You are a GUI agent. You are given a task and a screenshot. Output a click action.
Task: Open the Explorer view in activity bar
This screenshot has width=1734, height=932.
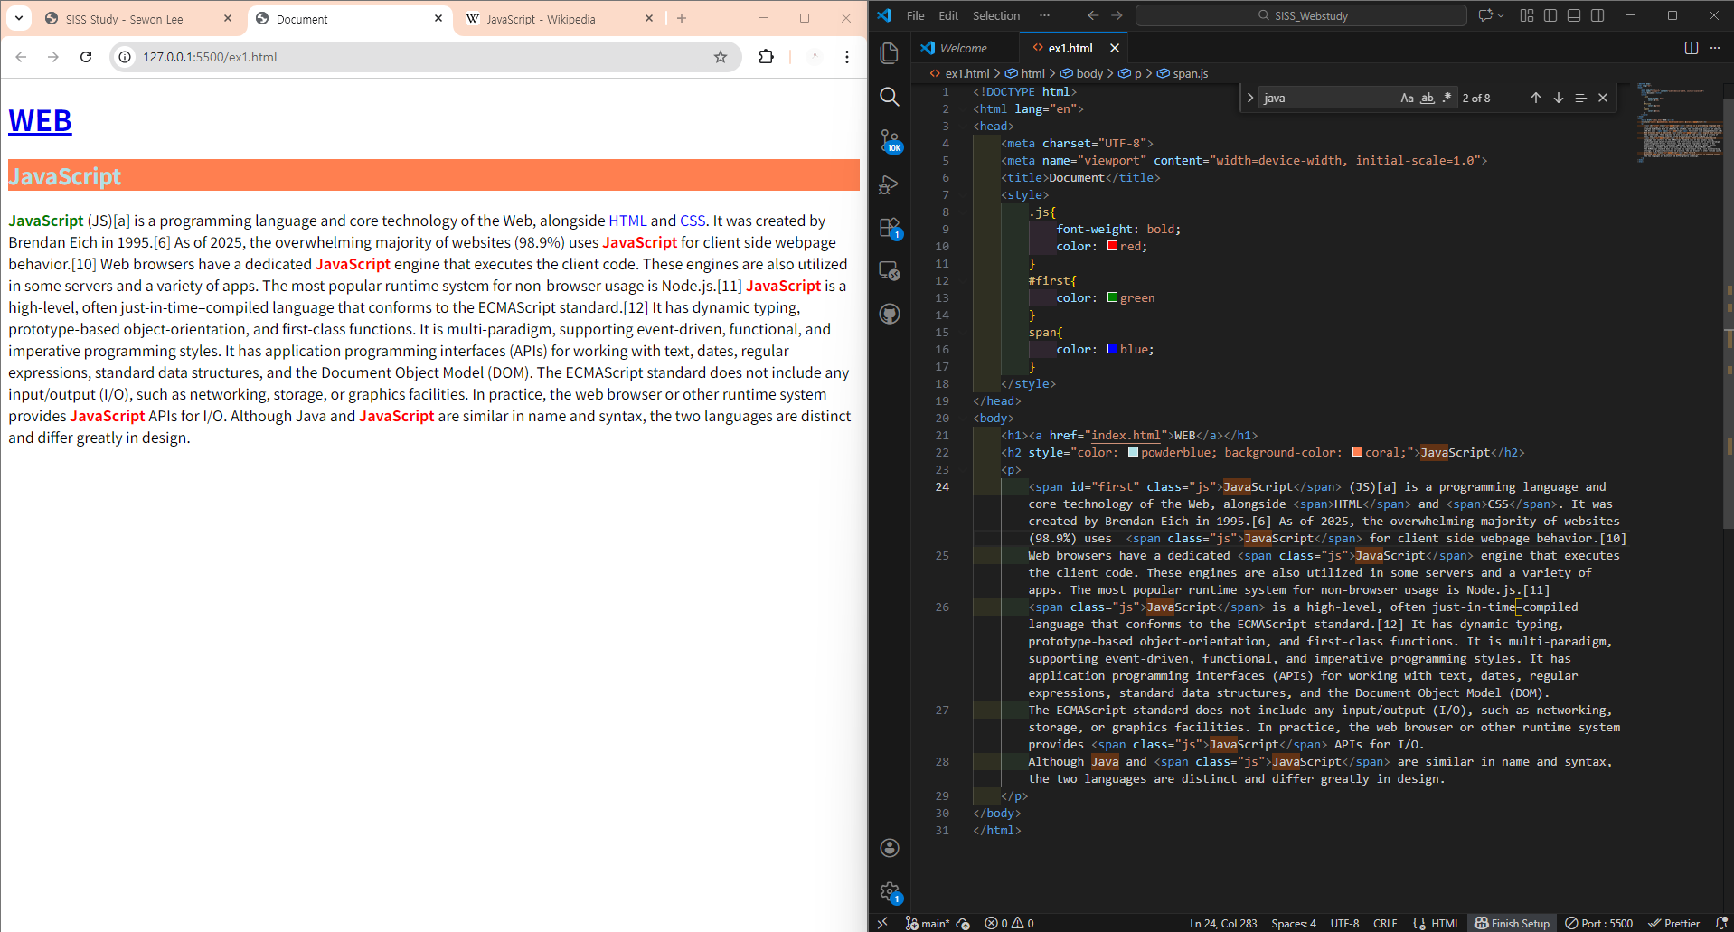click(x=890, y=53)
